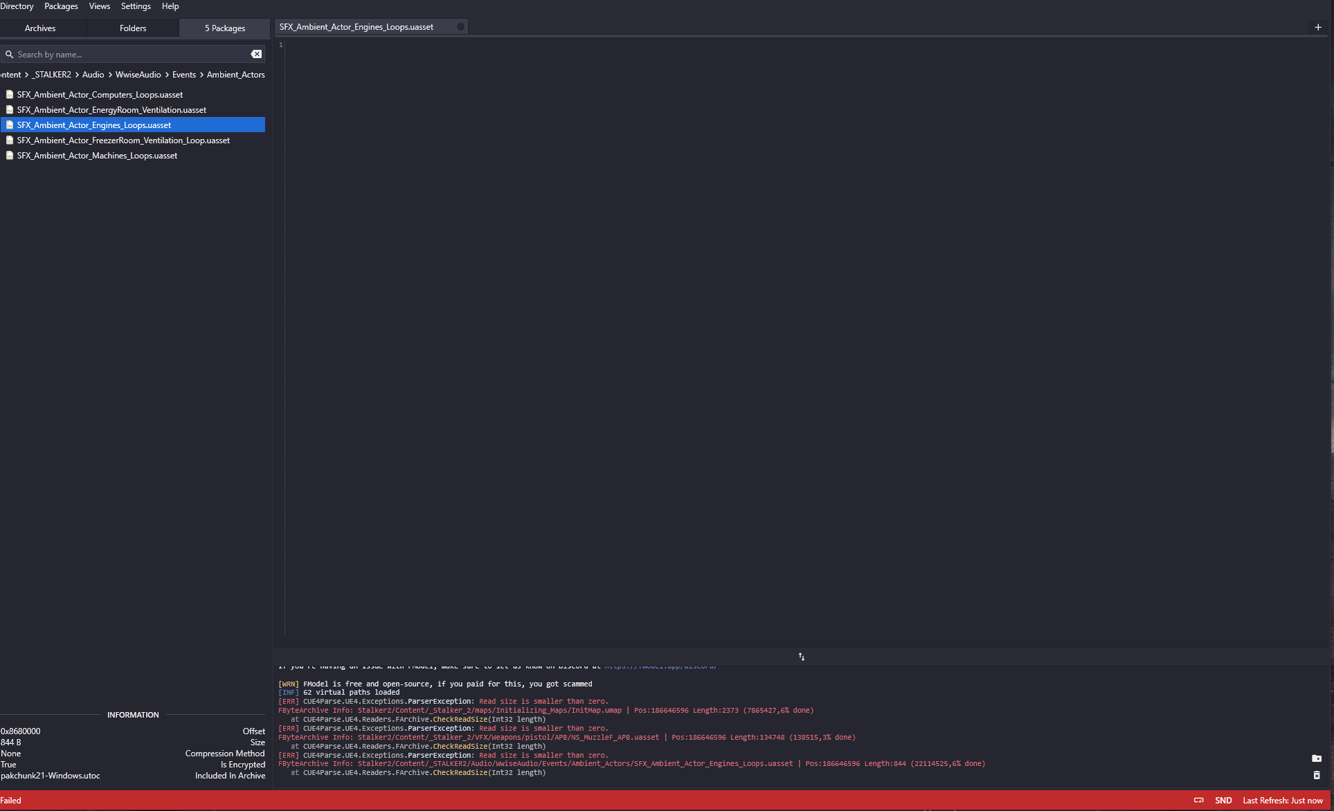This screenshot has height=811, width=1334.
Task: Open the Views menu
Action: tap(99, 6)
